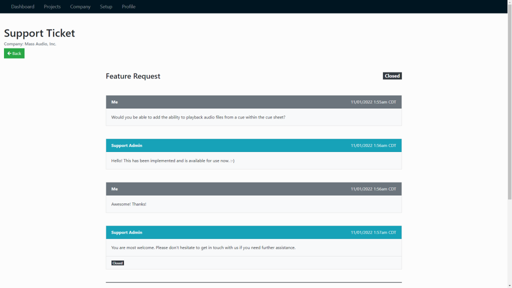The width and height of the screenshot is (512, 288).
Task: Select Company from the navigation bar
Action: (x=80, y=6)
